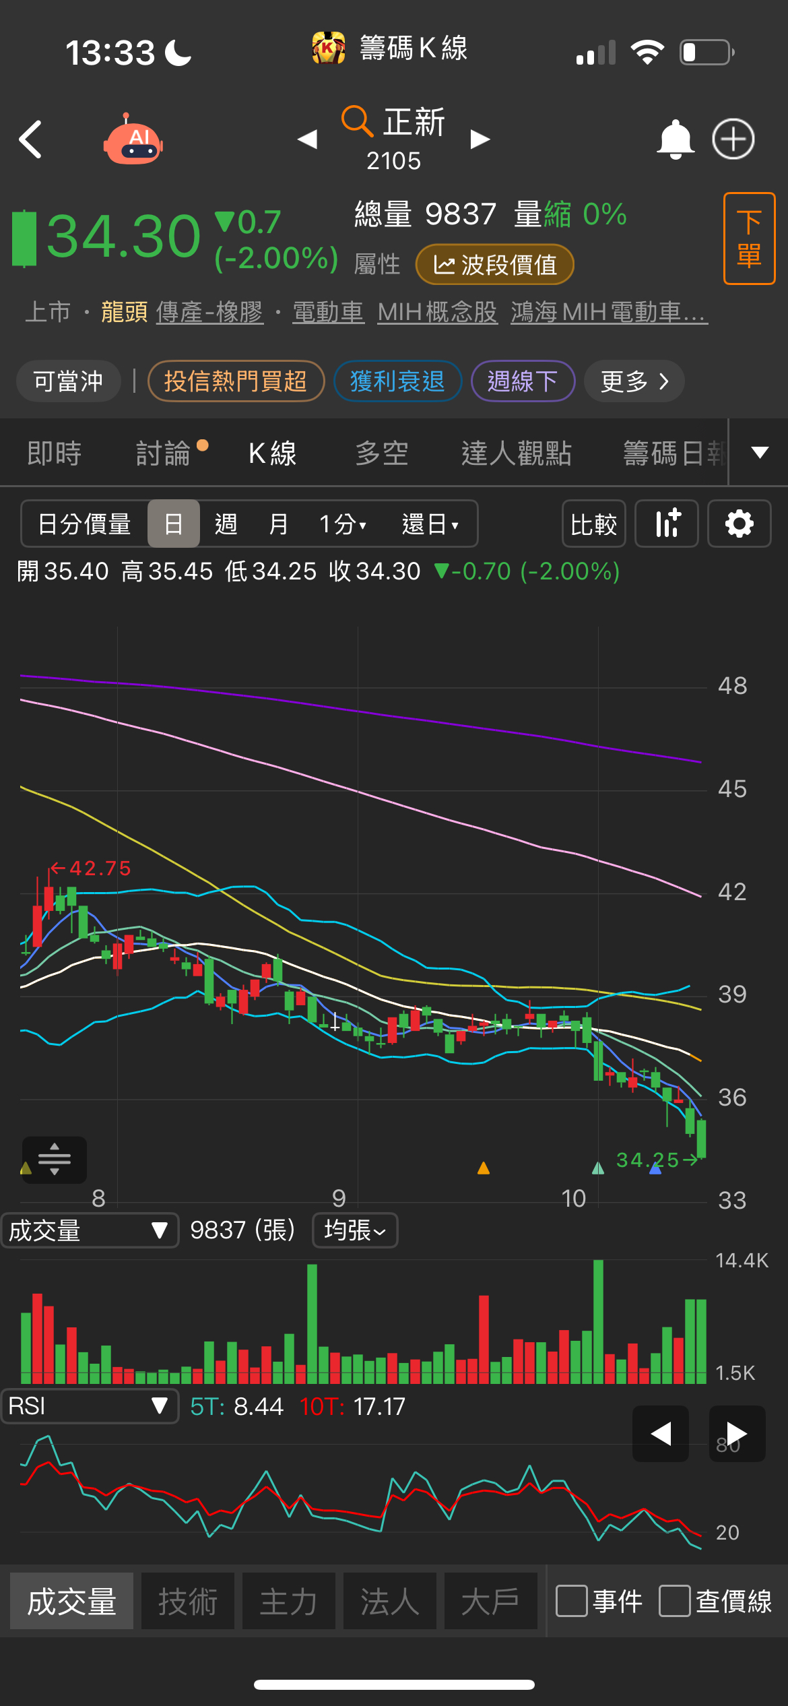The width and height of the screenshot is (788, 1706).
Task: Add stock to watchlist plus icon
Action: point(733,139)
